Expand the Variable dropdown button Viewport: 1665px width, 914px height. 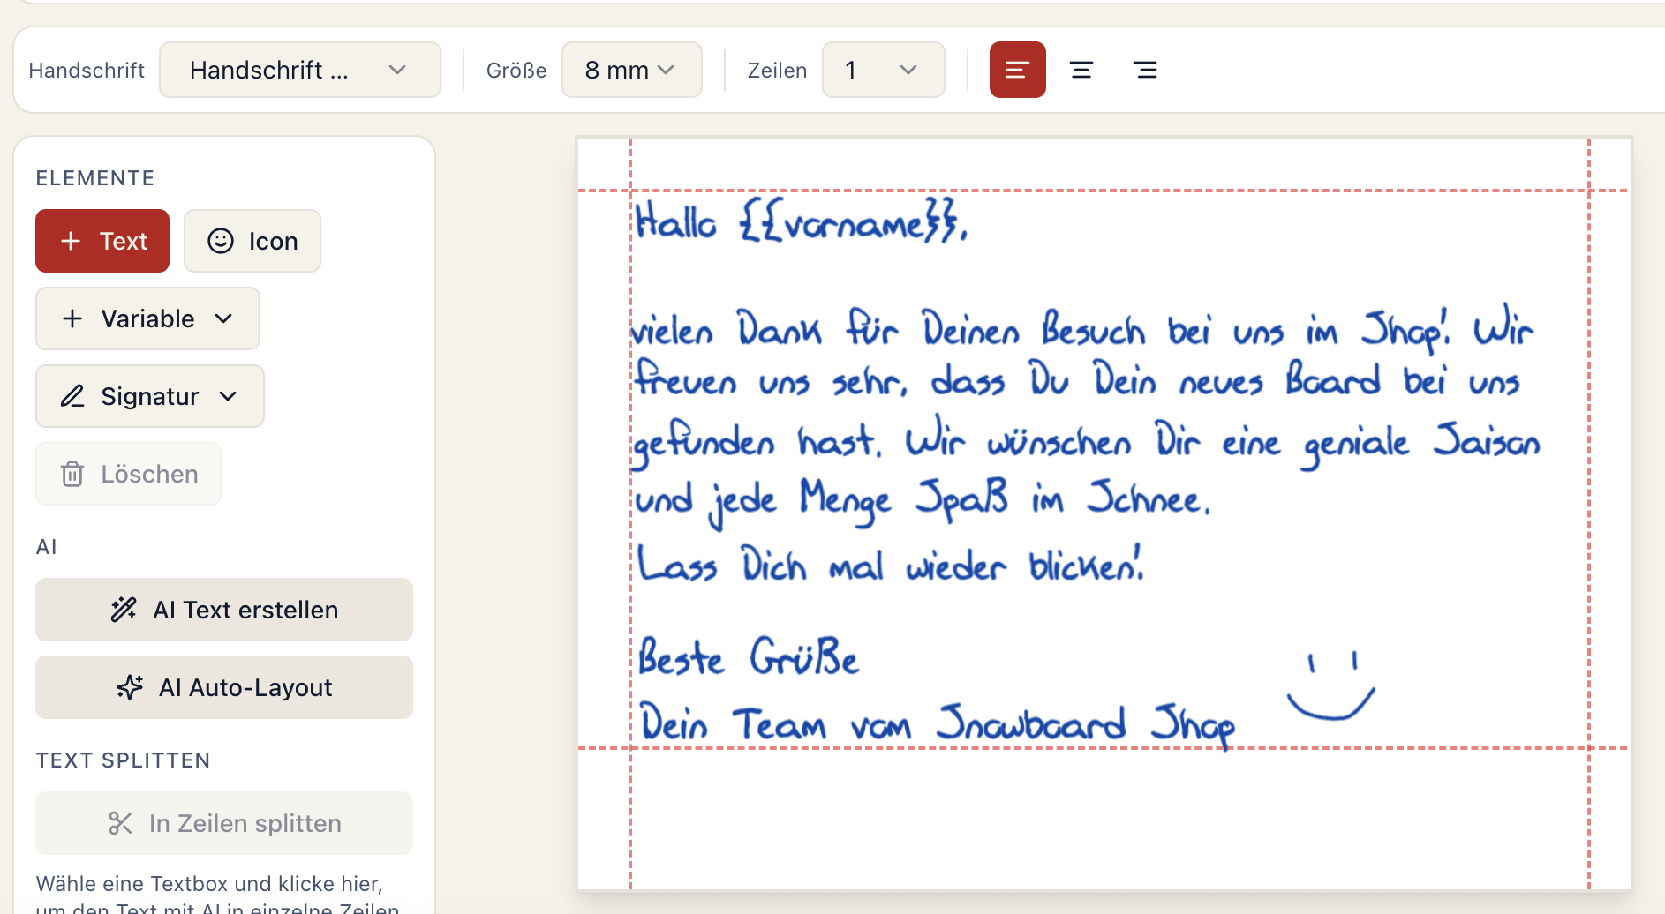pyautogui.click(x=147, y=318)
